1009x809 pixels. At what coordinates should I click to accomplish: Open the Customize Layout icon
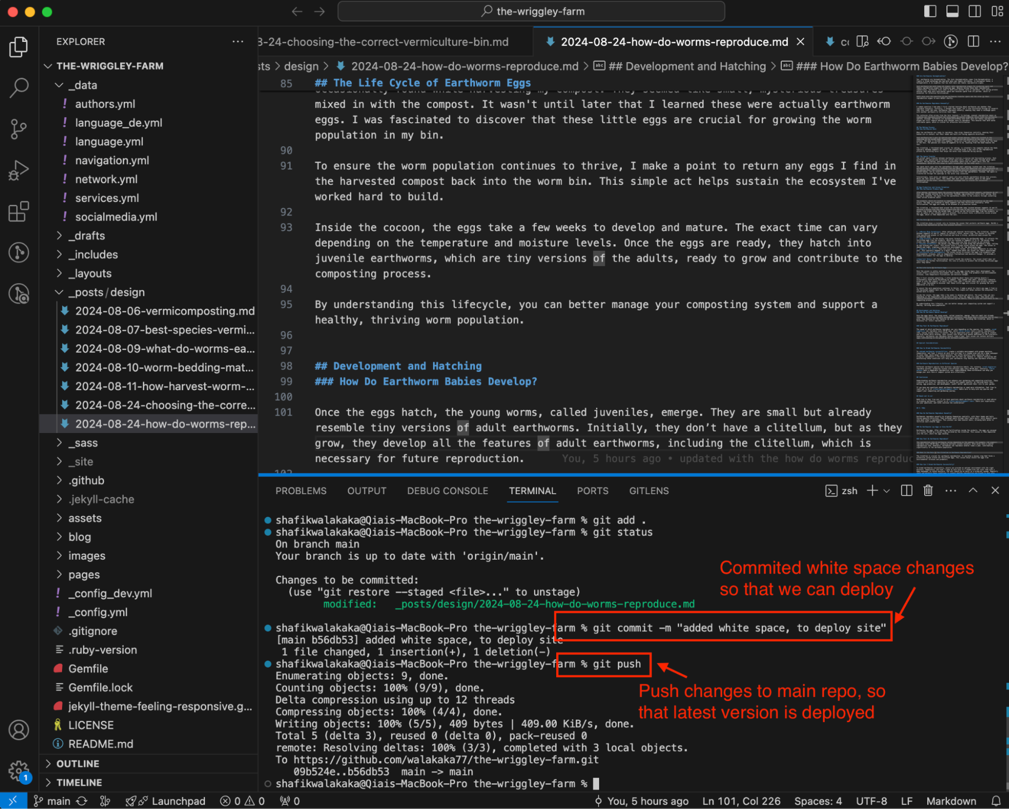click(x=997, y=11)
